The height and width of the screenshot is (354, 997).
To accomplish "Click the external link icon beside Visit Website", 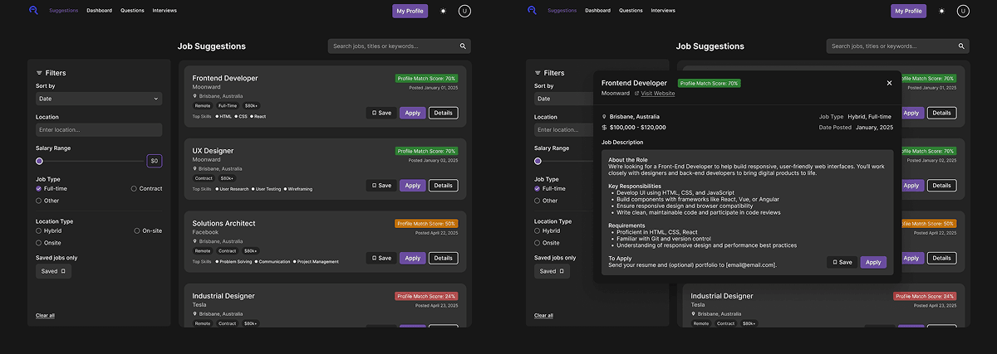I will [636, 94].
